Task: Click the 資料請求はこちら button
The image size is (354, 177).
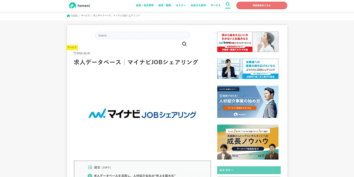Action: pyautogui.click(x=262, y=5)
